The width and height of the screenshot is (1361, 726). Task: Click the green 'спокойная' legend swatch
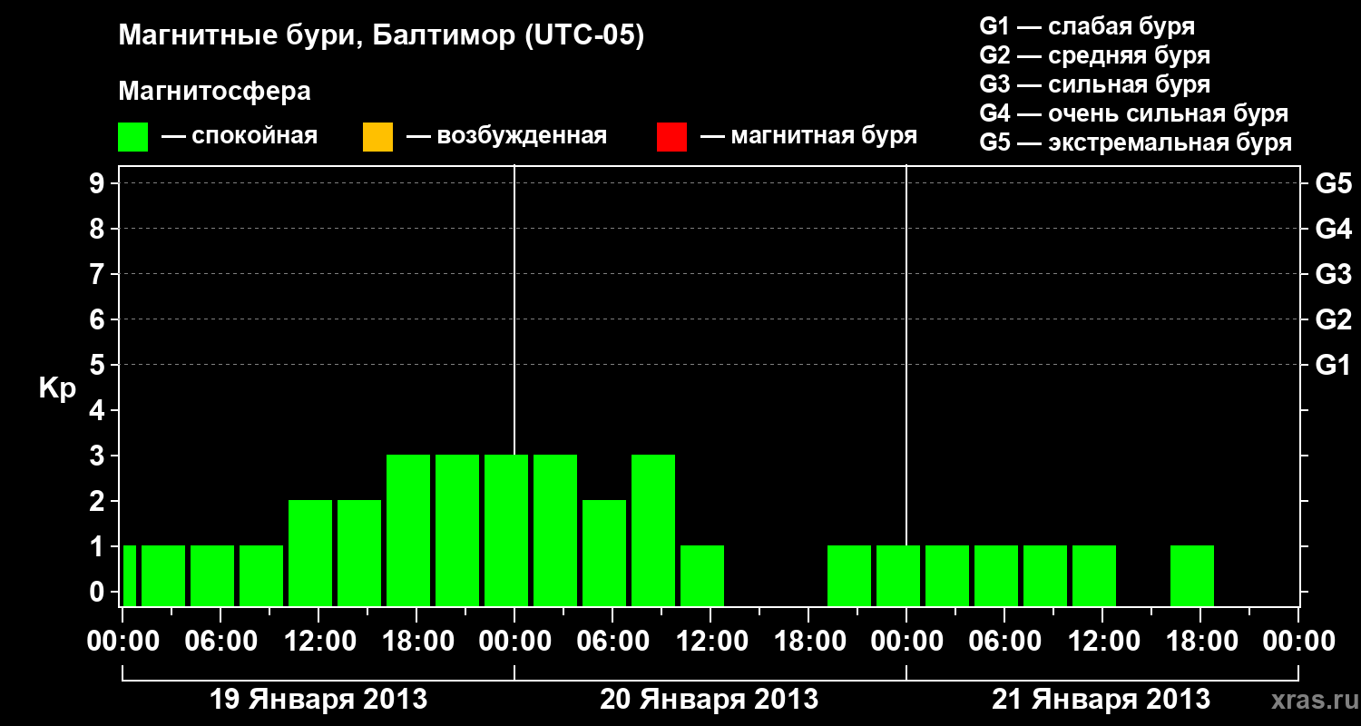(133, 137)
